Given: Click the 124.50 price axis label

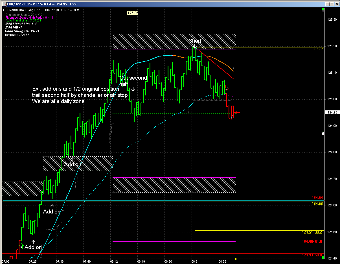Looking at the screenshot, I should [332, 232].
